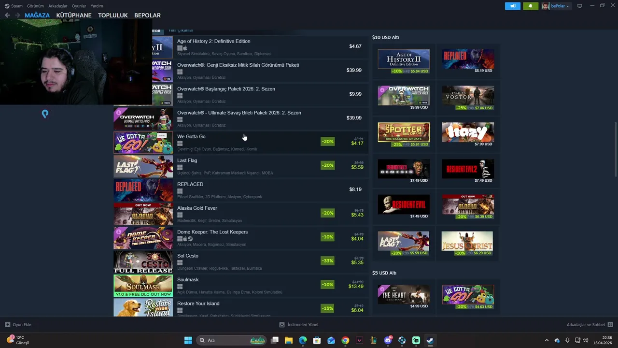The width and height of the screenshot is (618, 348).
Task: Open Overwatch Başlangıç Paketi 2026 listing
Action: (240, 94)
